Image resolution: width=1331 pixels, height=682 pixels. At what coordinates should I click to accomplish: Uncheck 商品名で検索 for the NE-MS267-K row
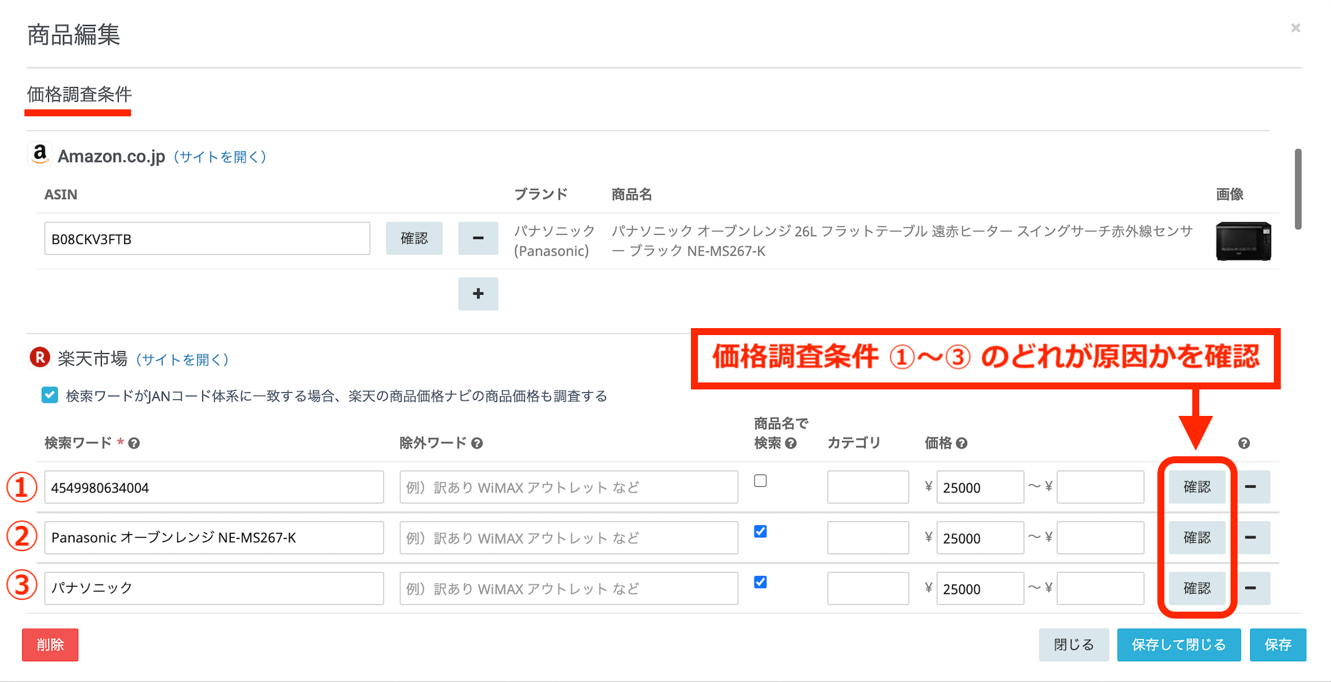click(x=761, y=532)
